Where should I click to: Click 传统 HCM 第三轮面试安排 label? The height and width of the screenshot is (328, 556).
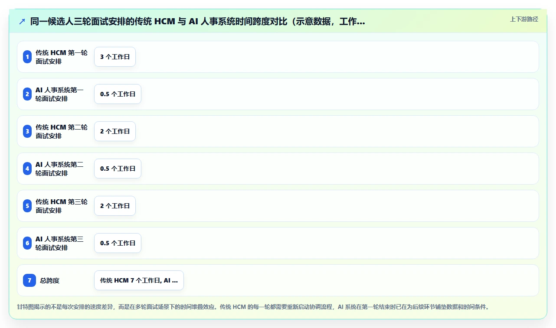pyautogui.click(x=62, y=206)
